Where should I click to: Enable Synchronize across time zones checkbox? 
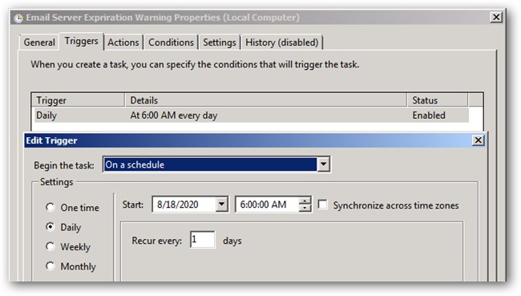tap(322, 205)
